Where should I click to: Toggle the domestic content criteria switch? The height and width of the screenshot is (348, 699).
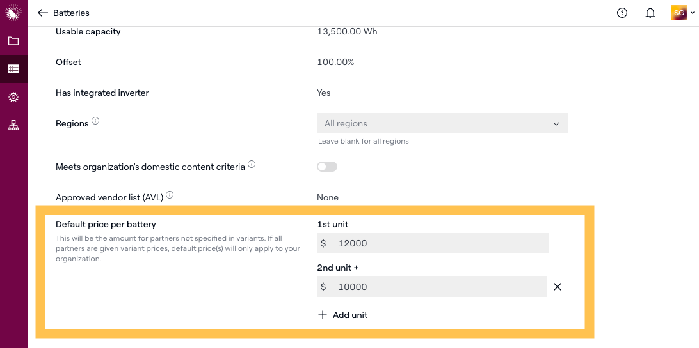(326, 167)
